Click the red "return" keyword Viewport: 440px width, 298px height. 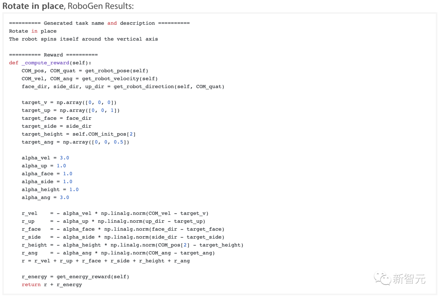[x=31, y=285]
